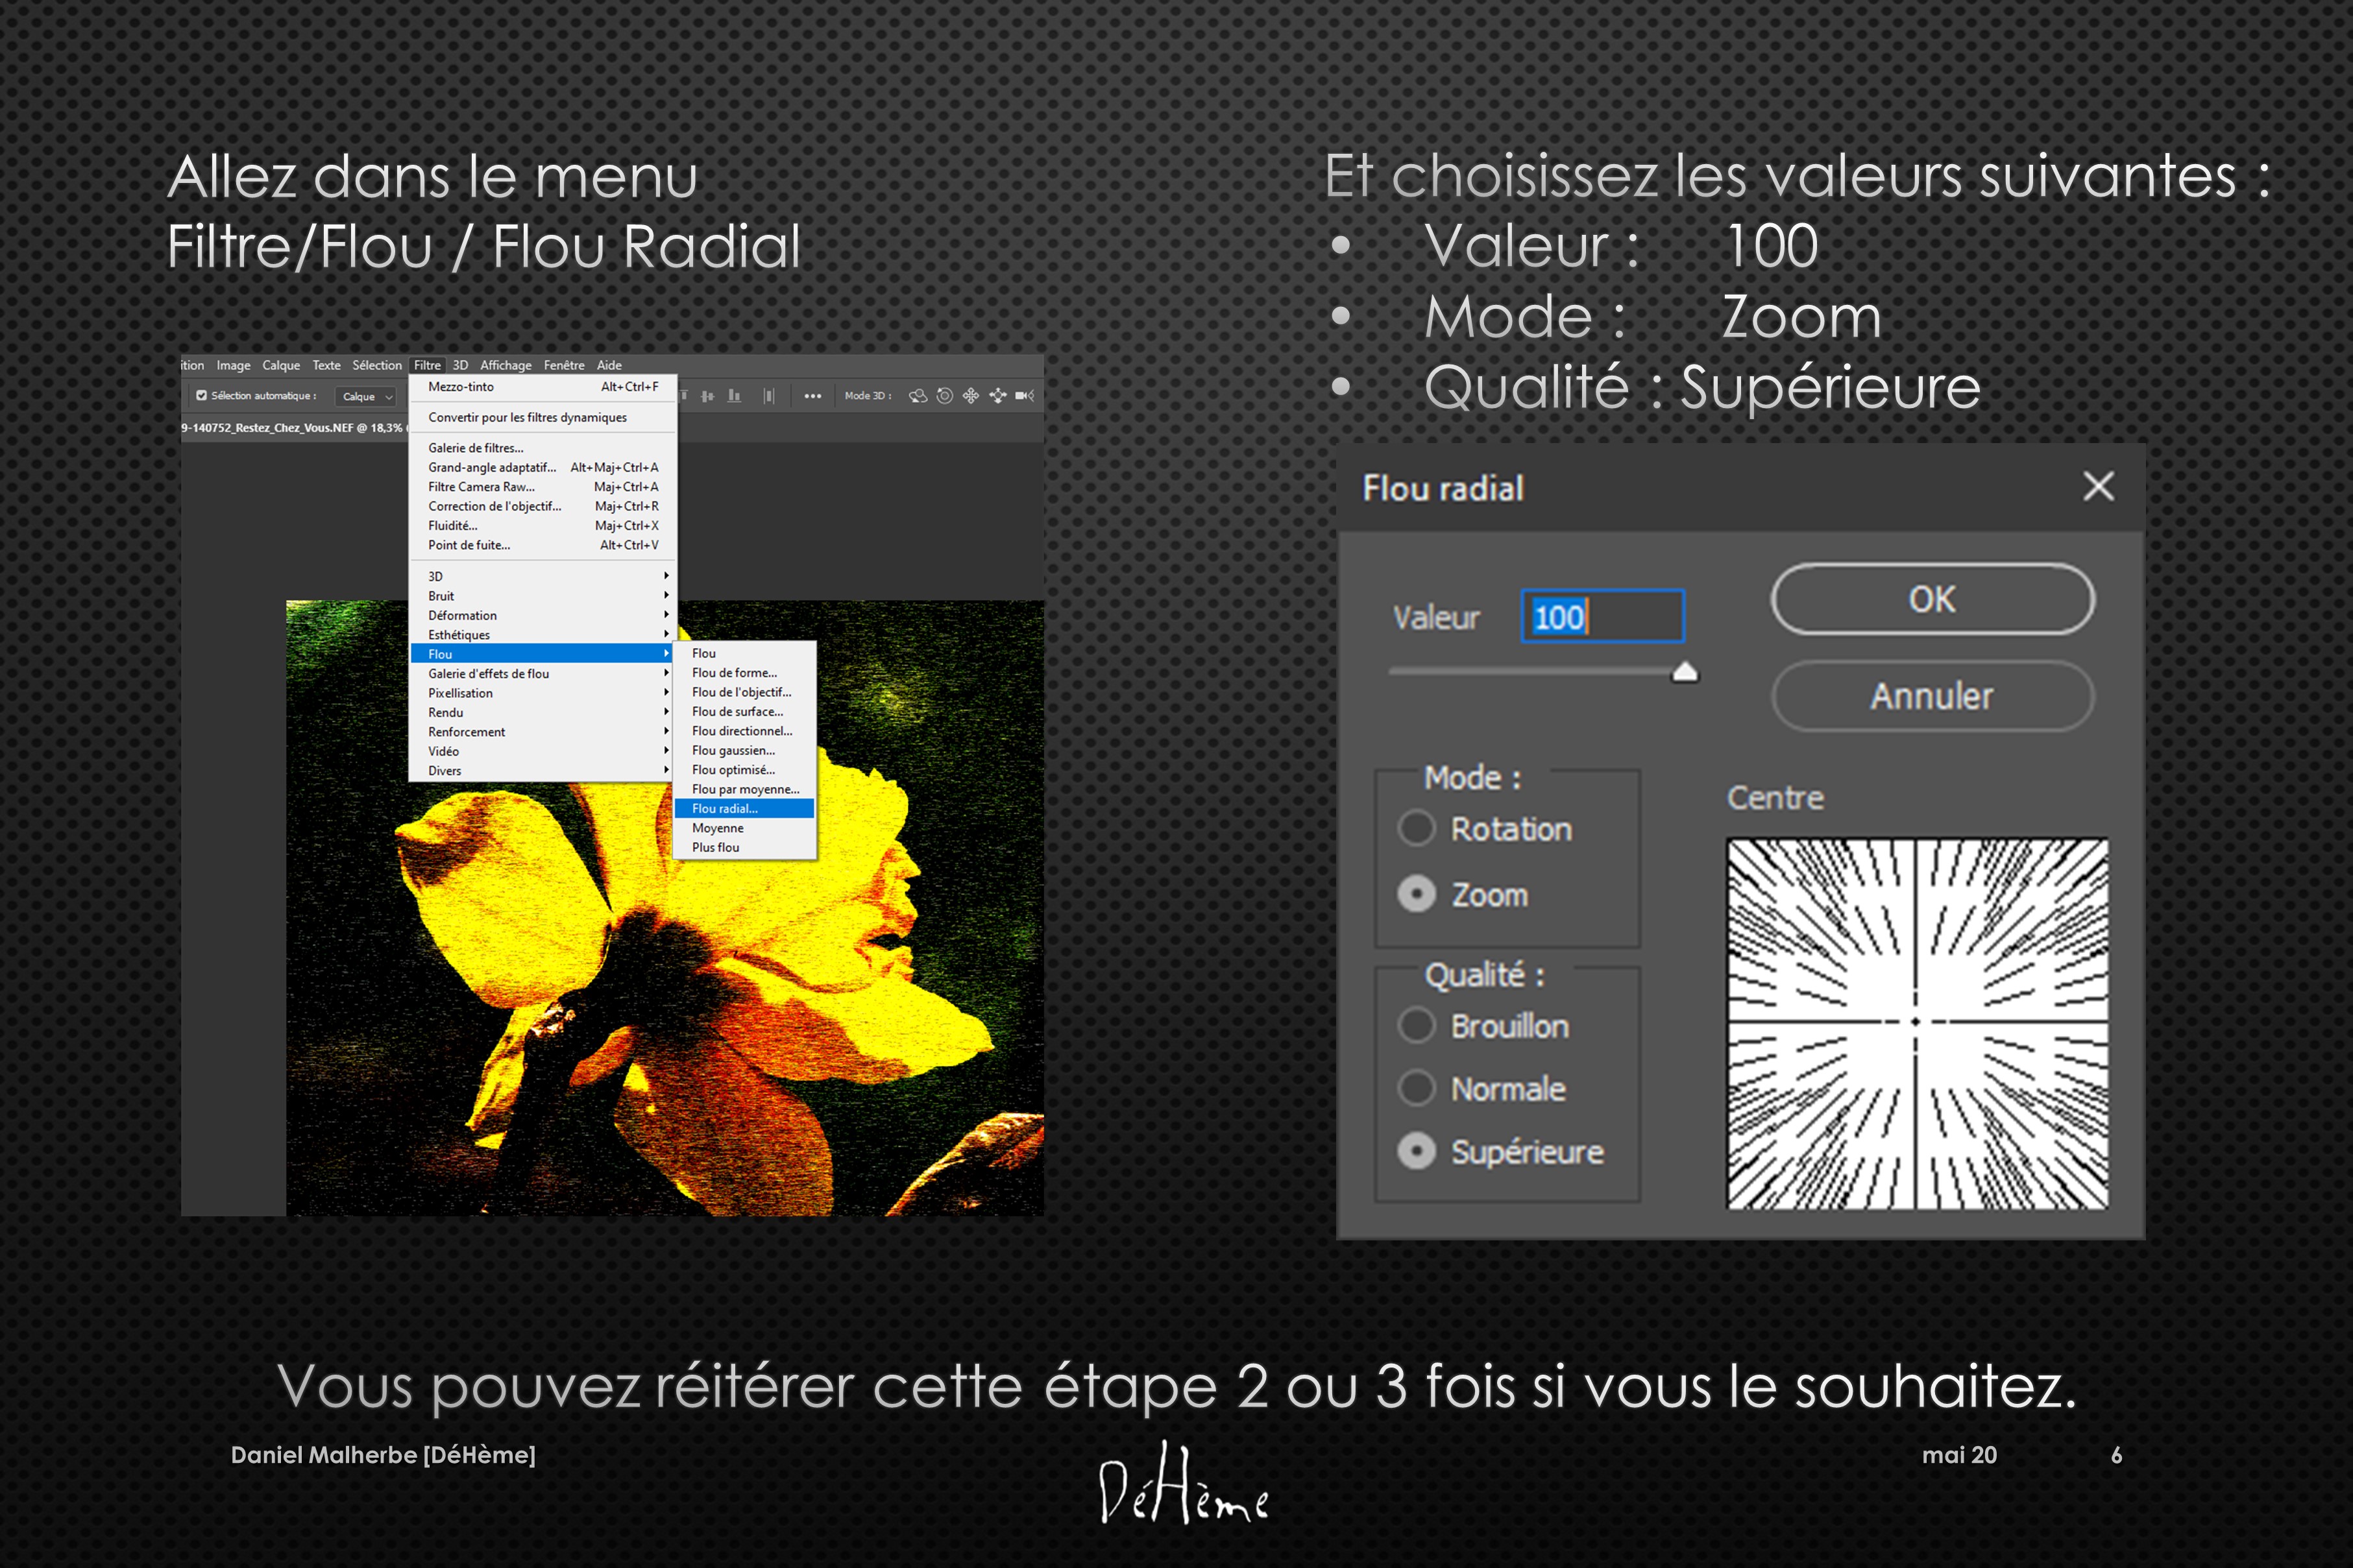Open the Affichage menu
2353x1568 pixels.
[505, 366]
